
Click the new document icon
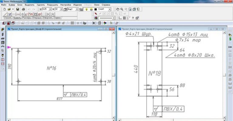5,9
